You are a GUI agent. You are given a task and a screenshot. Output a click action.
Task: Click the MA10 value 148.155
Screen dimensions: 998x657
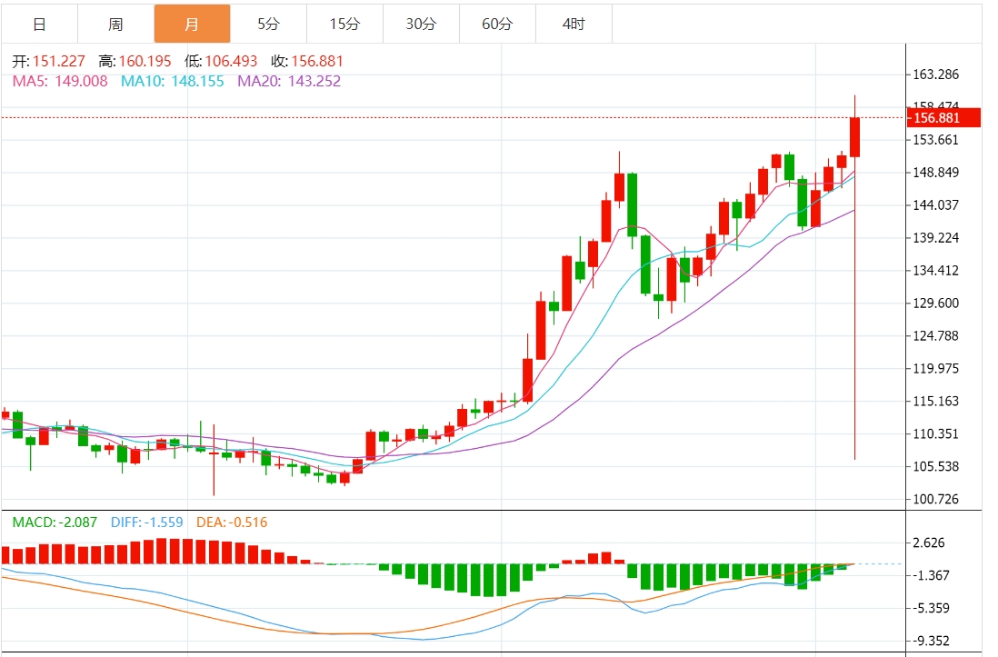[x=197, y=82]
